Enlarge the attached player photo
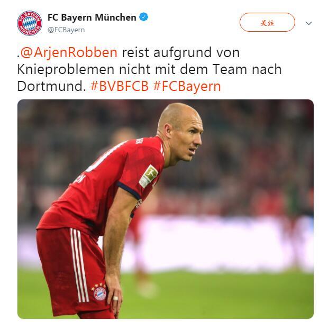Image resolution: width=319 pixels, height=322 pixels. tap(166, 209)
